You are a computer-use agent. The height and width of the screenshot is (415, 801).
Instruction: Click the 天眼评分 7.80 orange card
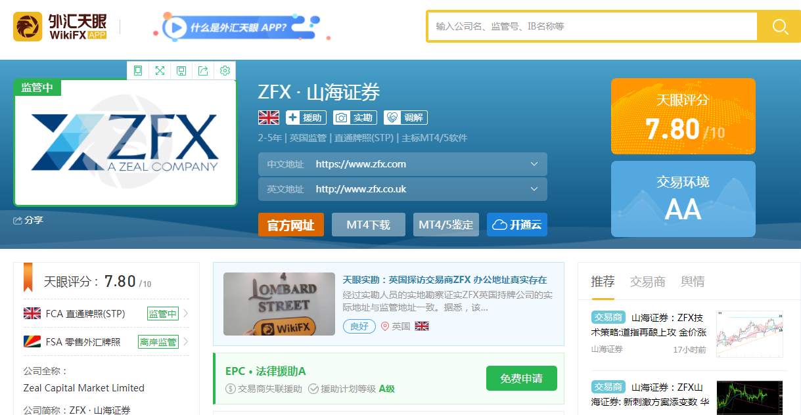click(x=683, y=116)
